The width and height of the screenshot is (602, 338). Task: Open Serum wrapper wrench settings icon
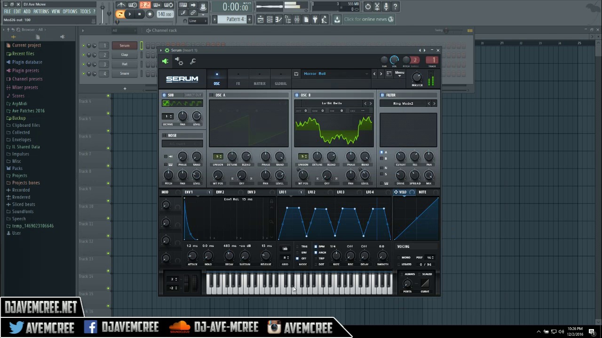coord(193,61)
